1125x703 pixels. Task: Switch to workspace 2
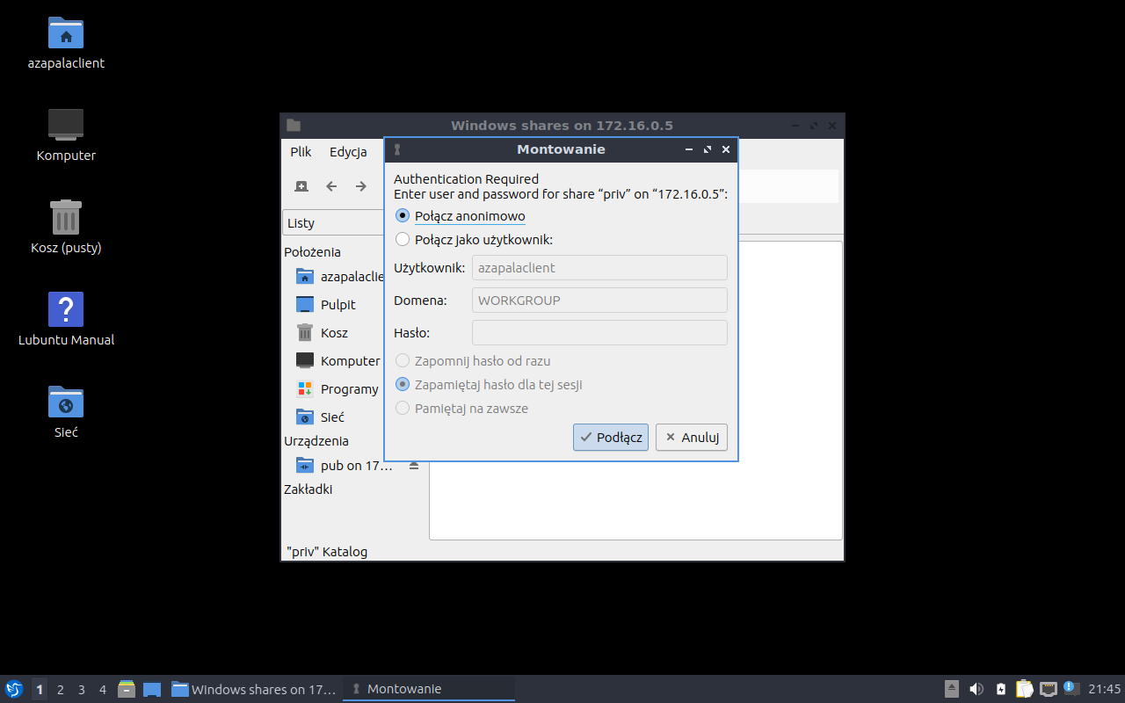[61, 689]
